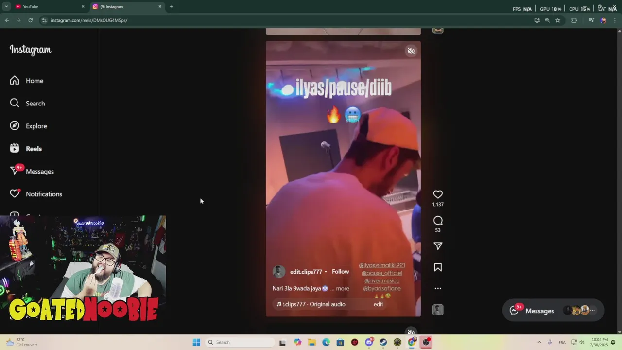The image size is (622, 350).
Task: Open the Explore page
Action: [x=29, y=126]
